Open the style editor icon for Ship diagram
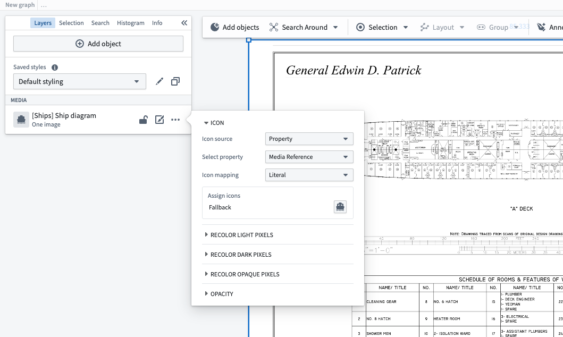563x337 pixels. coord(159,120)
